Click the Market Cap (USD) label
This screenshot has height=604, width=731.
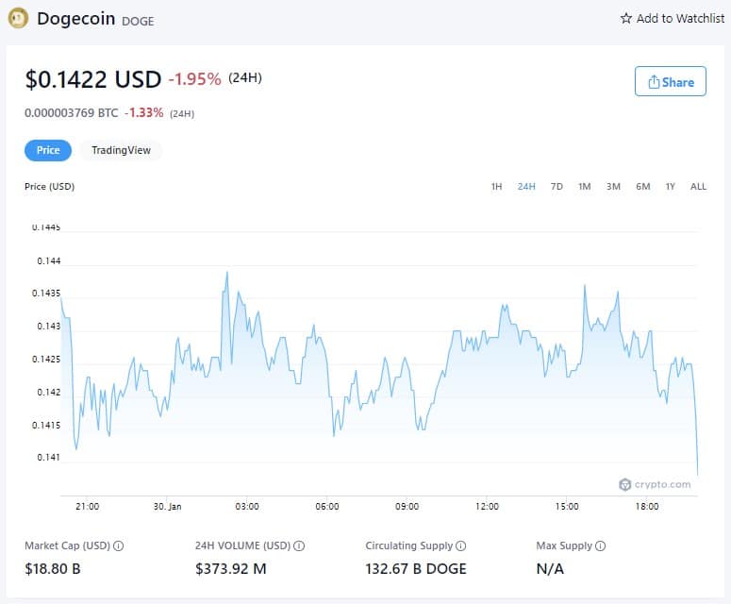(x=68, y=545)
